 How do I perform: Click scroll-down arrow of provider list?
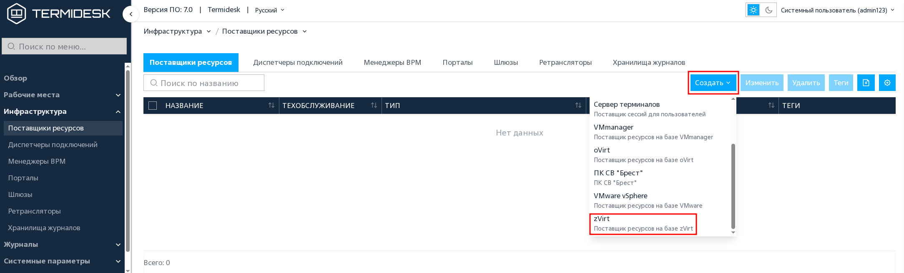point(733,233)
